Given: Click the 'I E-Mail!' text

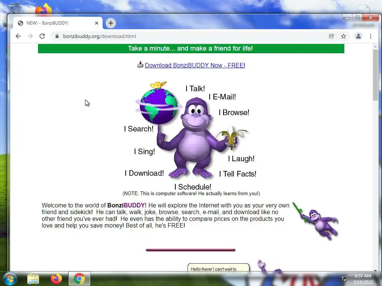Looking at the screenshot, I should point(222,97).
